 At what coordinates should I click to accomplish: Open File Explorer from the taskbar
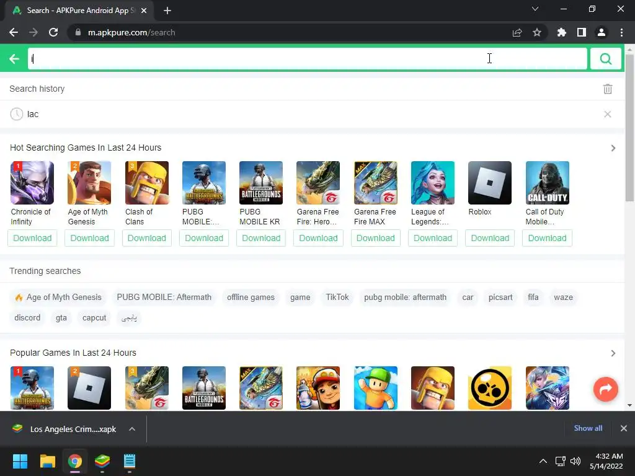pos(47,461)
